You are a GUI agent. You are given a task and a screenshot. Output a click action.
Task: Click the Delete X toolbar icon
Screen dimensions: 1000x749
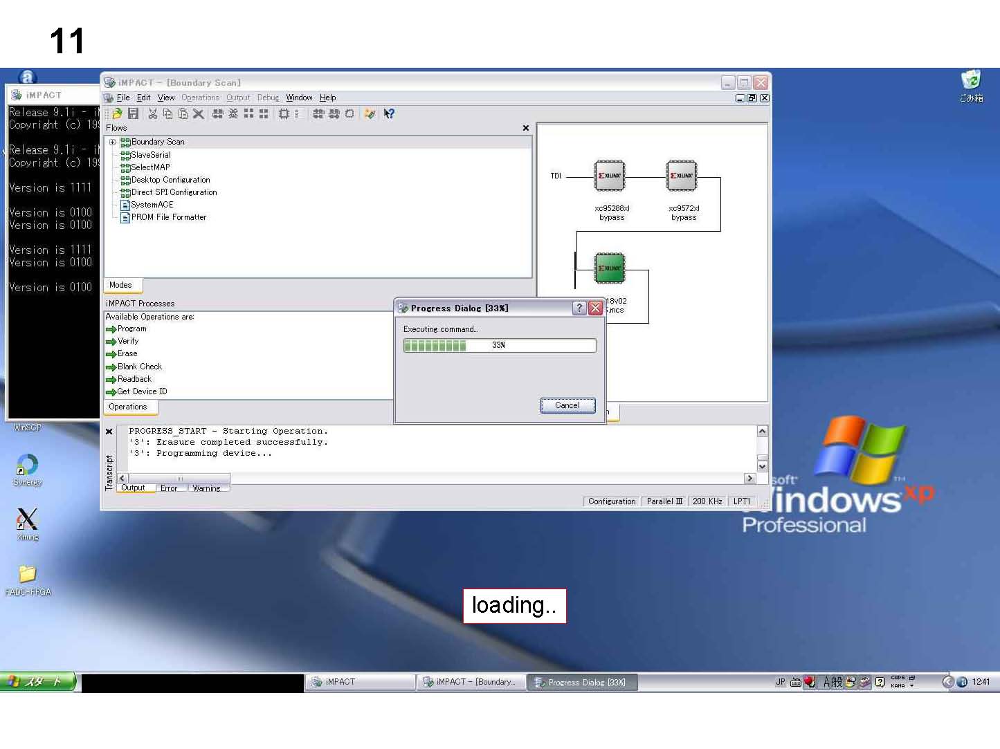click(x=199, y=114)
